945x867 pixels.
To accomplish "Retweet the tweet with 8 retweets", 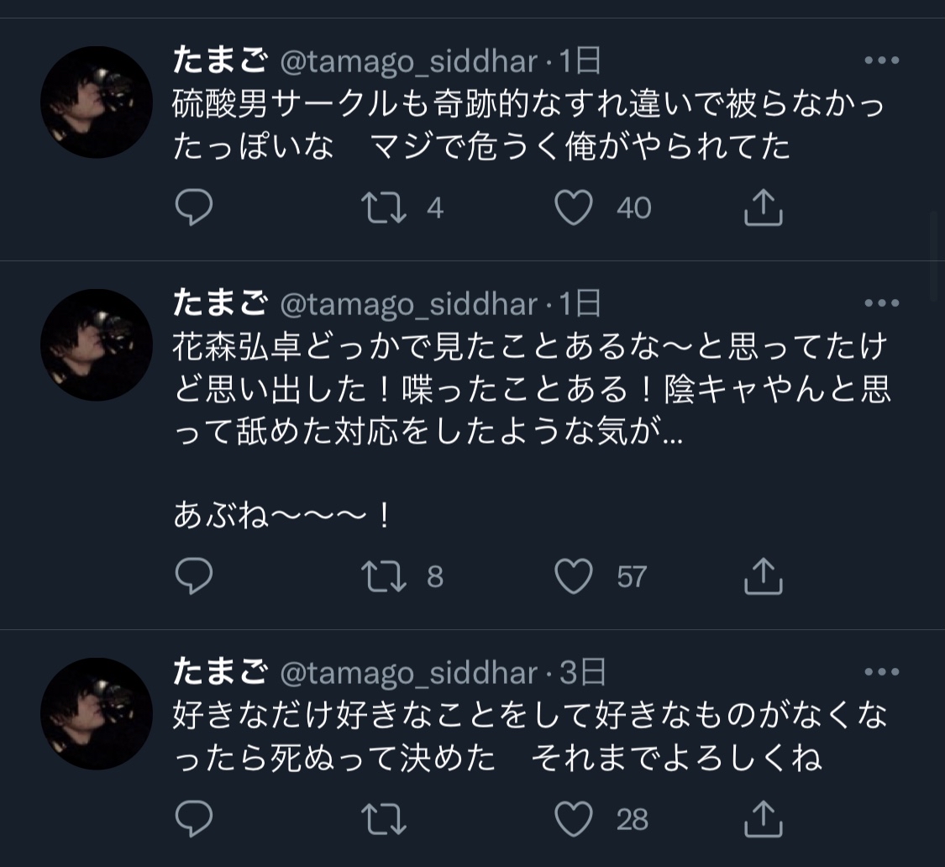I will 384,576.
